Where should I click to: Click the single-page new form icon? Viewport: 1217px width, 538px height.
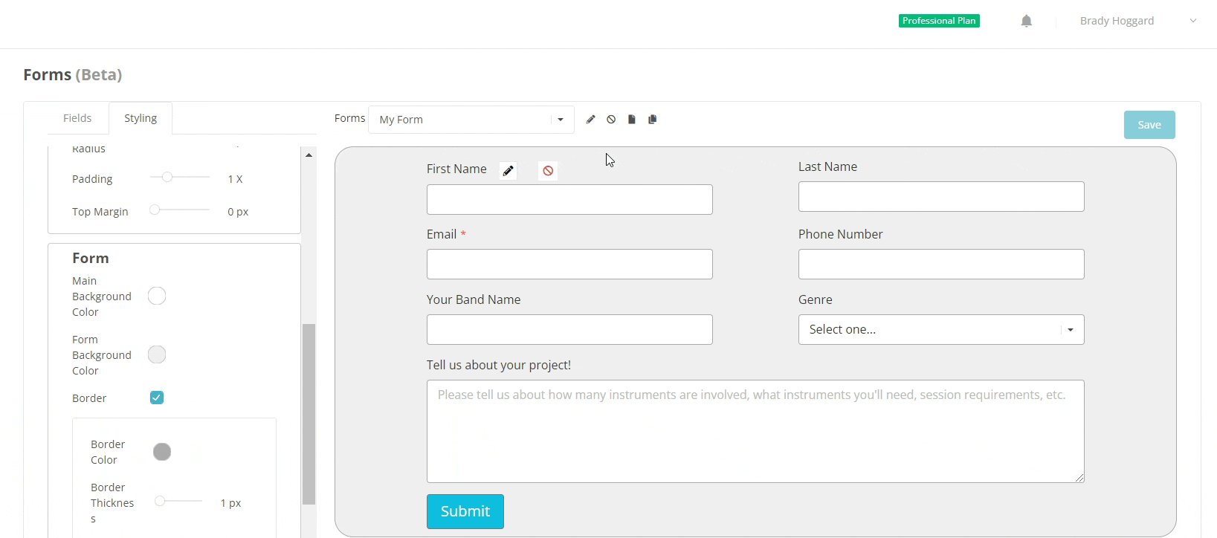point(632,120)
